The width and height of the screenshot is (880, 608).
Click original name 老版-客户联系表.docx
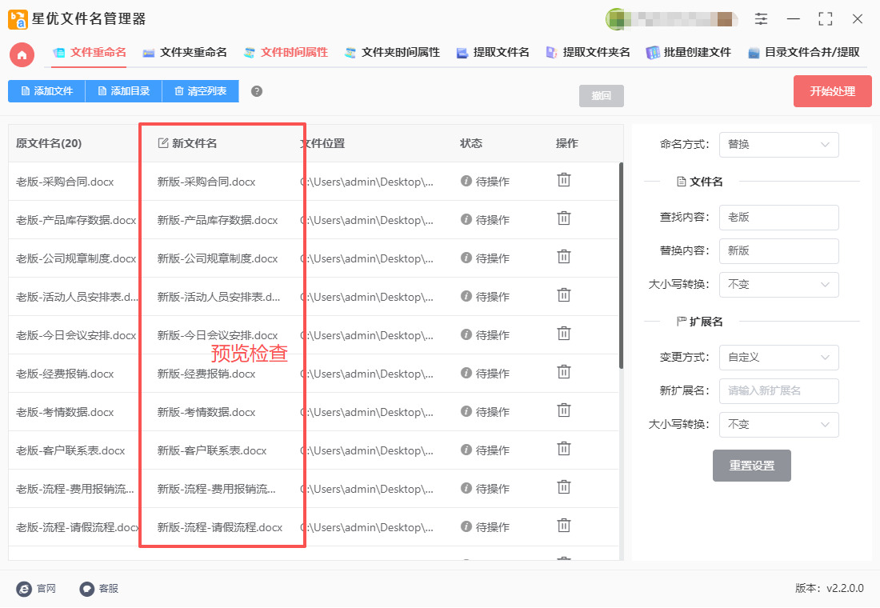tap(70, 451)
